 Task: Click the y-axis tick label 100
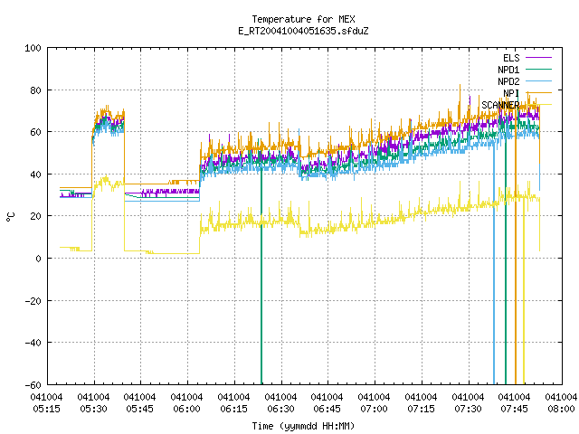click(x=33, y=48)
